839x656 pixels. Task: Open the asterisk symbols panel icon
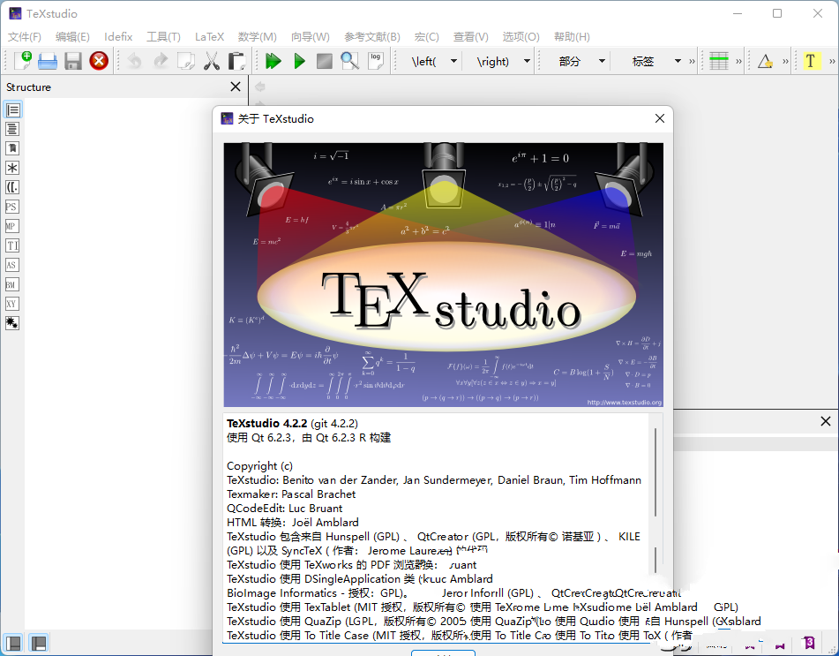click(12, 168)
